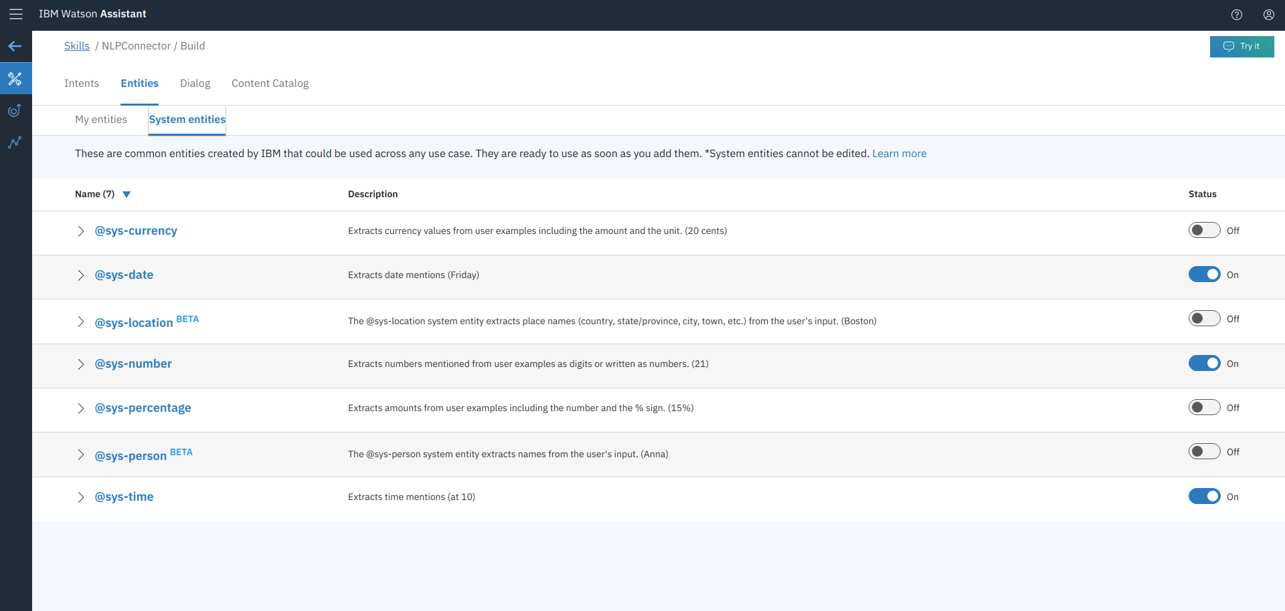The image size is (1285, 611).
Task: Expand the @sys-number row chevron
Action: pos(81,364)
